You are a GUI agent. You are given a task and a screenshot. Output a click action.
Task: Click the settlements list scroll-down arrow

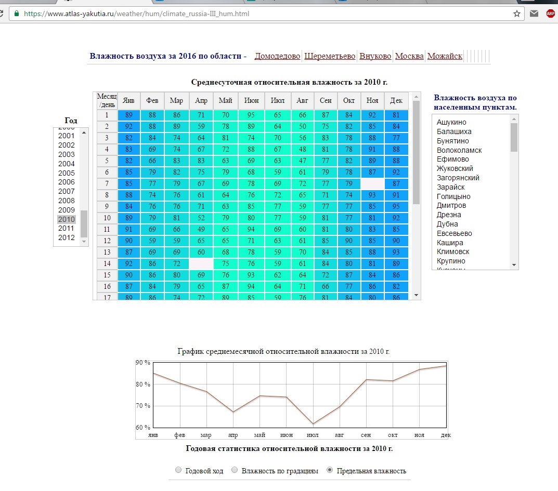[514, 265]
